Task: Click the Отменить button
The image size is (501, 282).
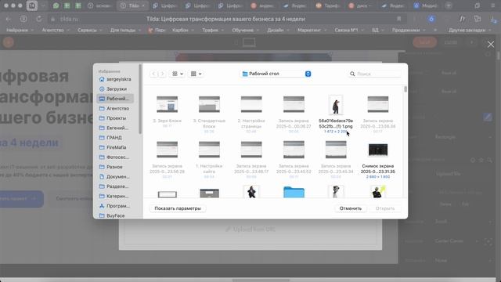Action: click(x=351, y=208)
